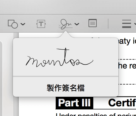Screen dimensions: 136x116
Task: Select the Shapes tool icon
Action: tap(13, 24)
